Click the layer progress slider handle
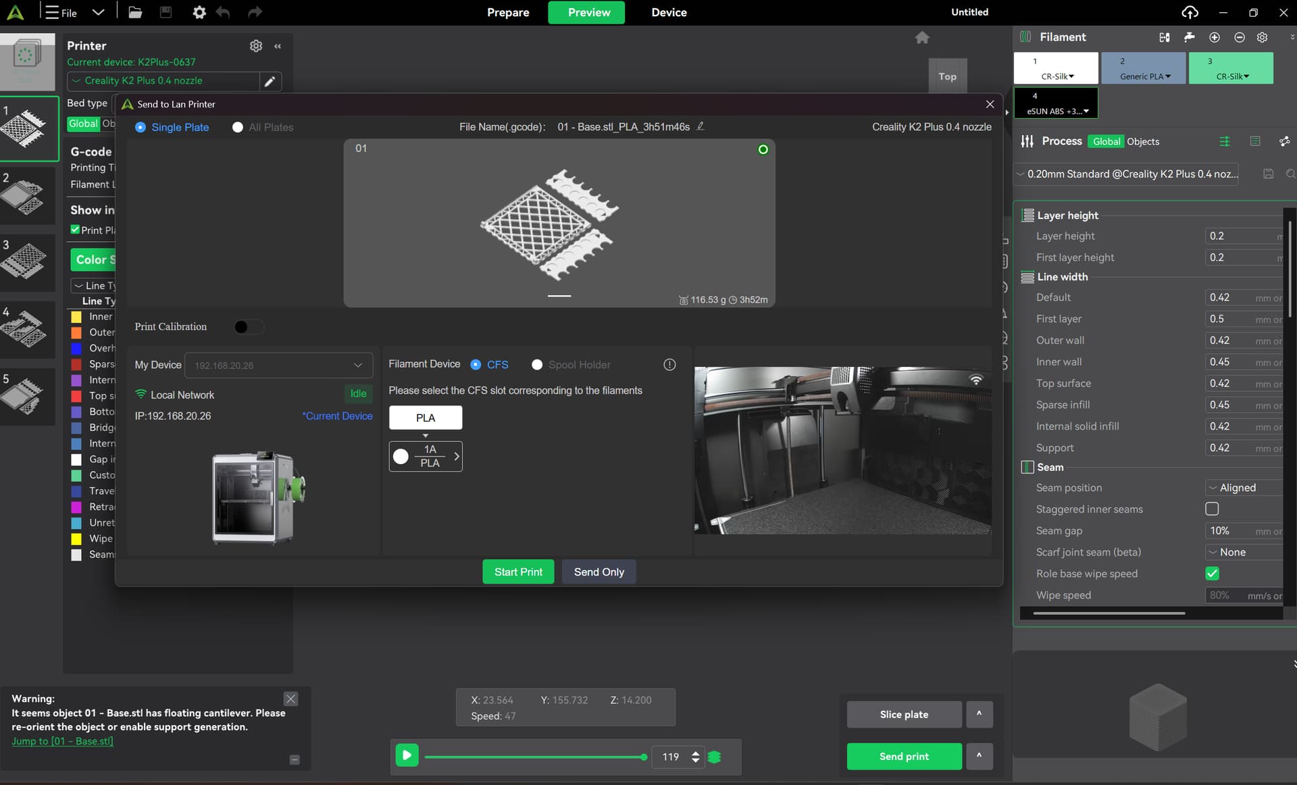The image size is (1297, 785). click(x=644, y=757)
